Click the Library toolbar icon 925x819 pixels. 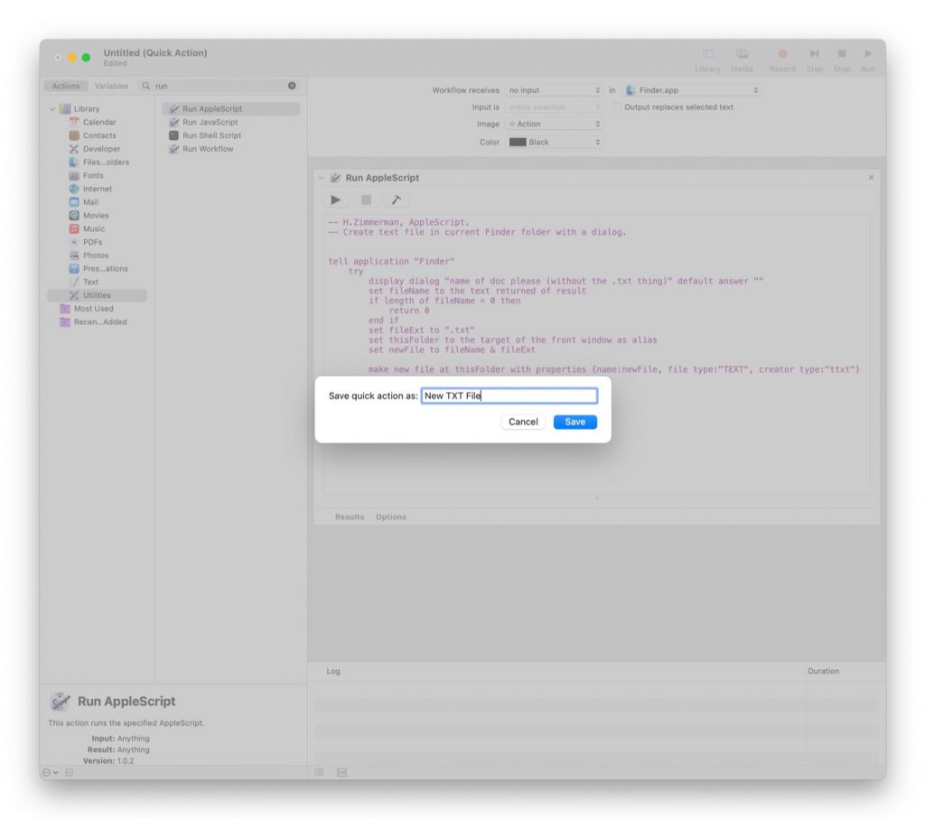(x=707, y=55)
